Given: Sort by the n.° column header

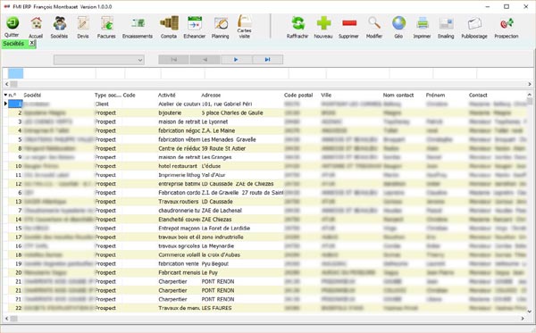Looking at the screenshot, I should coord(13,95).
